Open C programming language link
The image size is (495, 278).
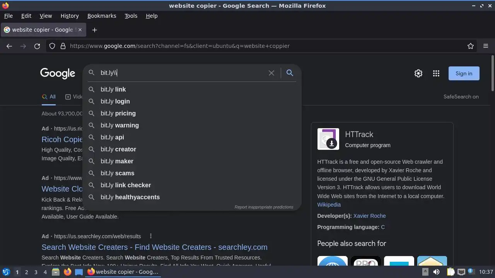(x=383, y=227)
